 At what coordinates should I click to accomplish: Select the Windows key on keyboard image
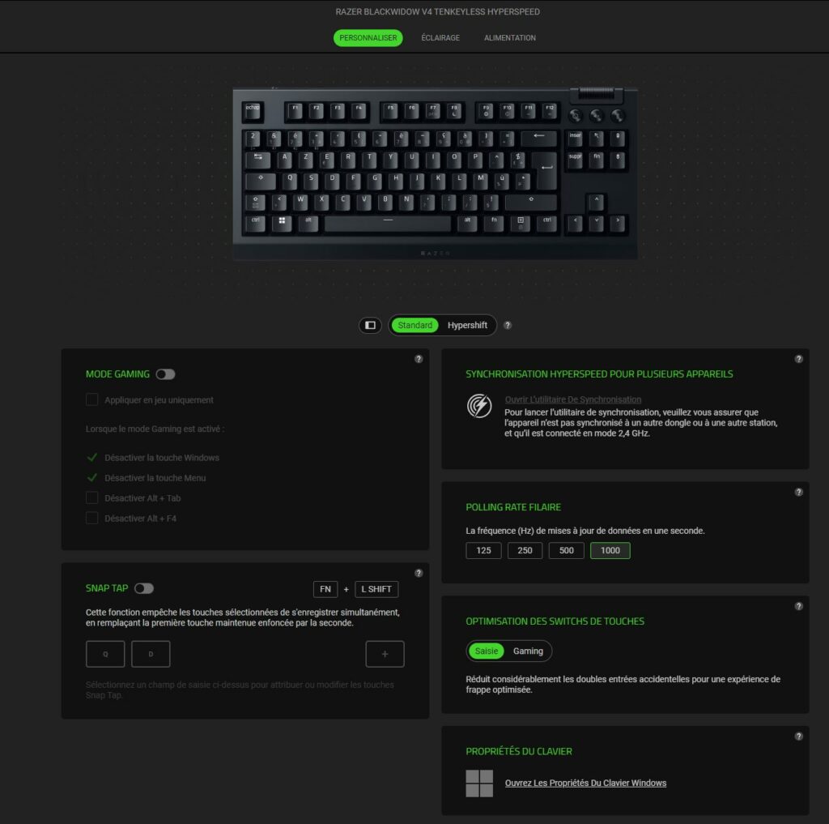coord(282,222)
